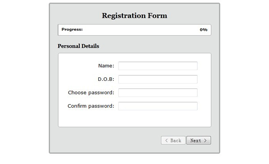Screen dimensions: 269x164
Task: Click the Registration Form title
Action: coord(134,16)
